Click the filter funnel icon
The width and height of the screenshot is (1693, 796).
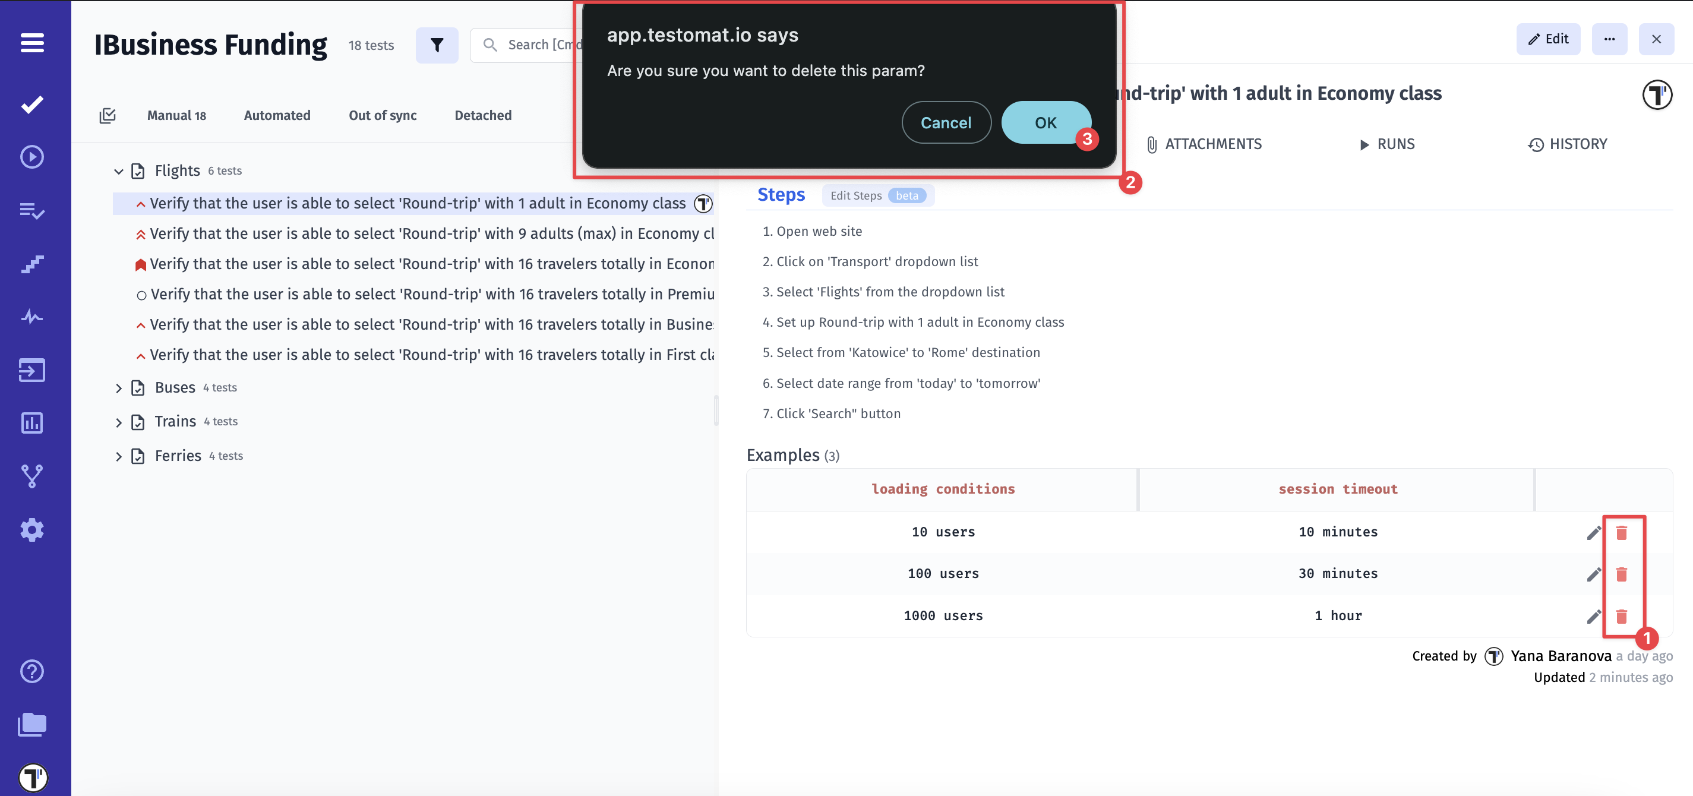pos(437,45)
